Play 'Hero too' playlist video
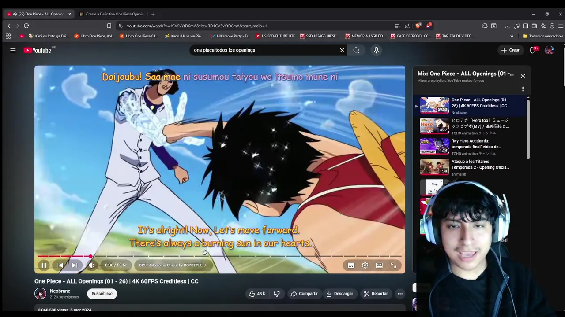Viewport: 565px width, 317px height. (471, 126)
